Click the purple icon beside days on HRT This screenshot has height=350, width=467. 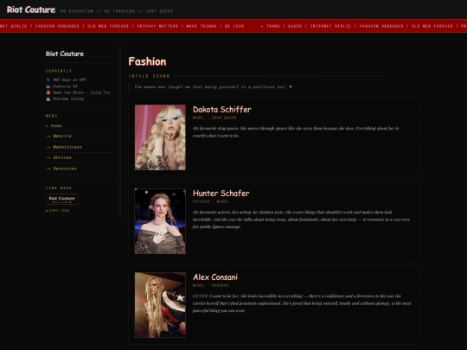(48, 80)
